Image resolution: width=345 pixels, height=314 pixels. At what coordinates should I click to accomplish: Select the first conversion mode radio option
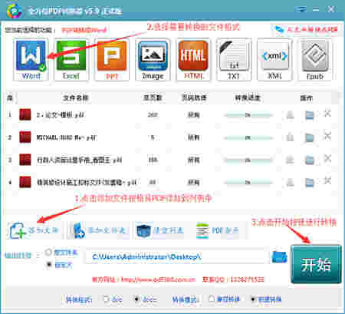pyautogui.click(x=212, y=299)
